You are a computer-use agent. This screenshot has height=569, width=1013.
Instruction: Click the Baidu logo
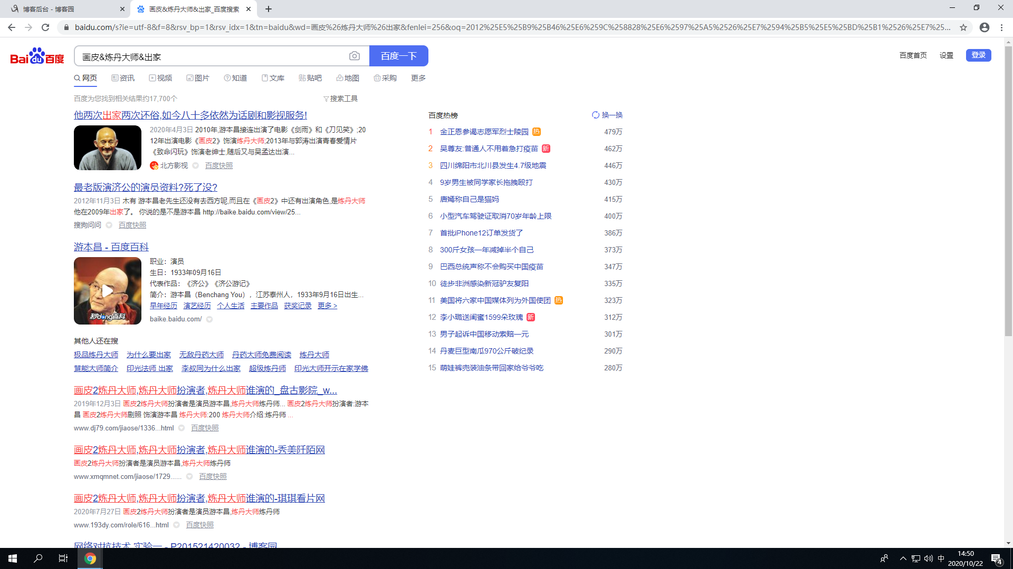point(37,56)
